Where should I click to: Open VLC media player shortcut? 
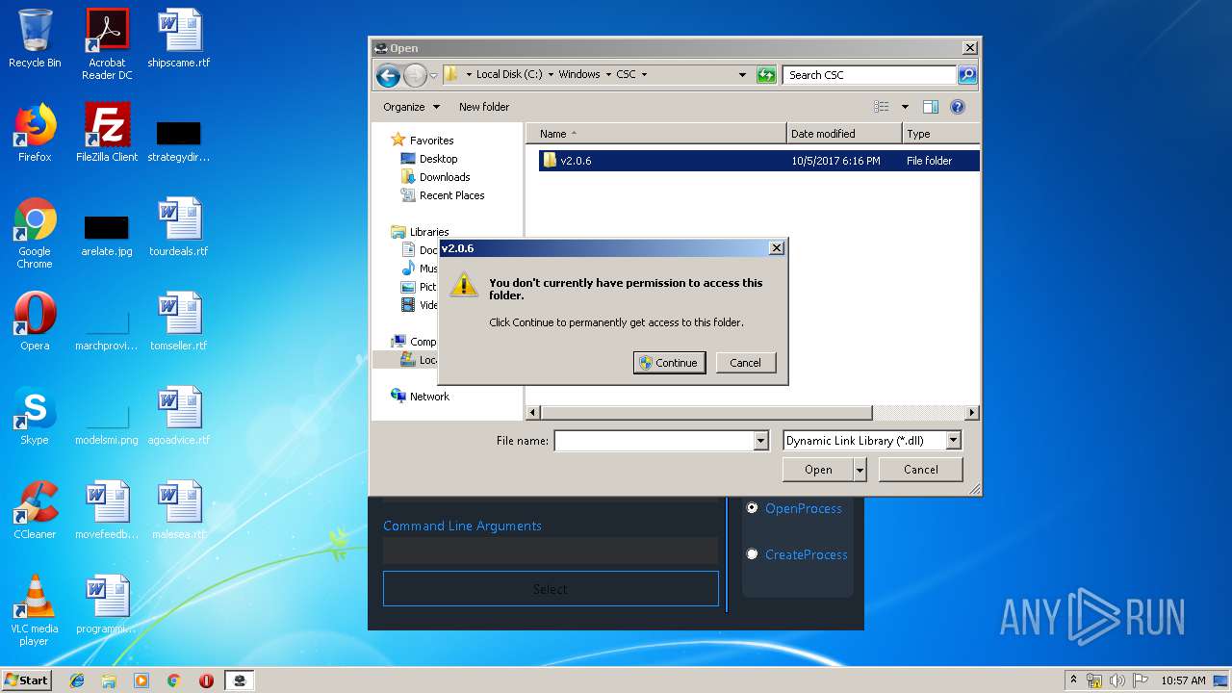tap(35, 610)
